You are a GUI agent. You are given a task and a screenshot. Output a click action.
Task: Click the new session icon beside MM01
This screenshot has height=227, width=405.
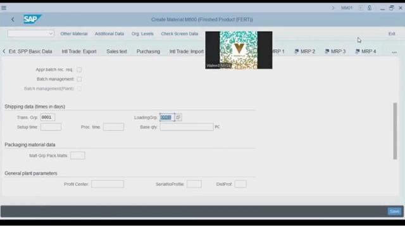click(x=361, y=8)
